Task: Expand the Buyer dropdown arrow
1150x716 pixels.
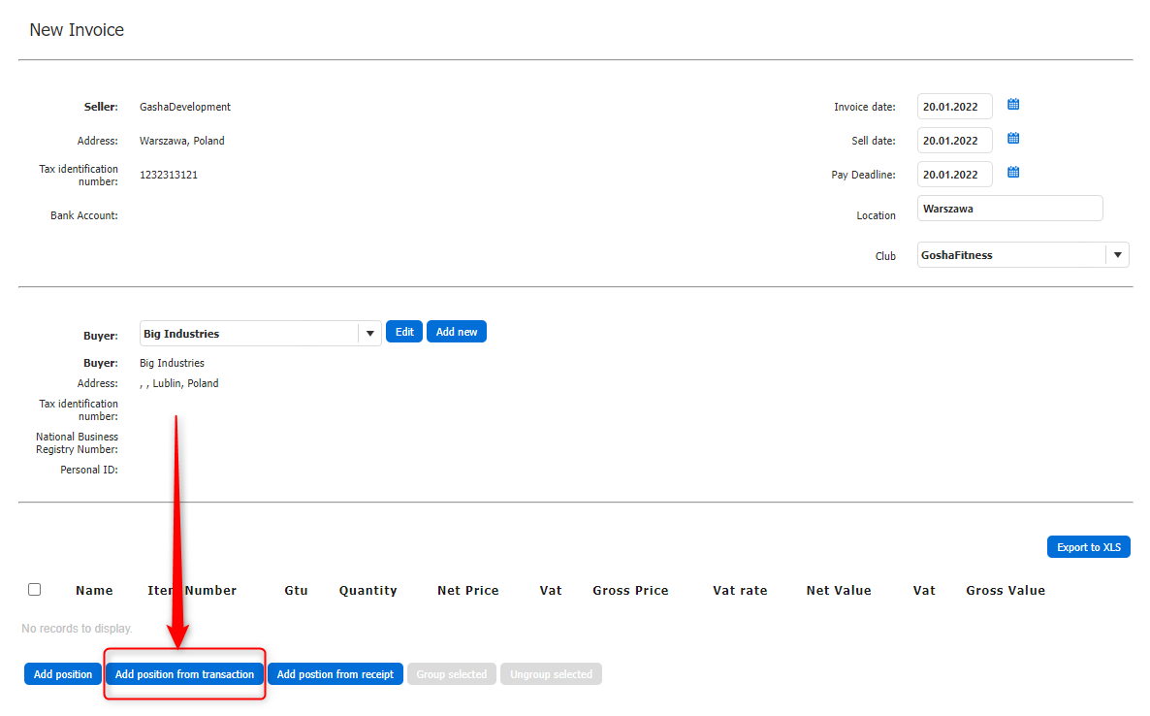Action: pyautogui.click(x=369, y=333)
